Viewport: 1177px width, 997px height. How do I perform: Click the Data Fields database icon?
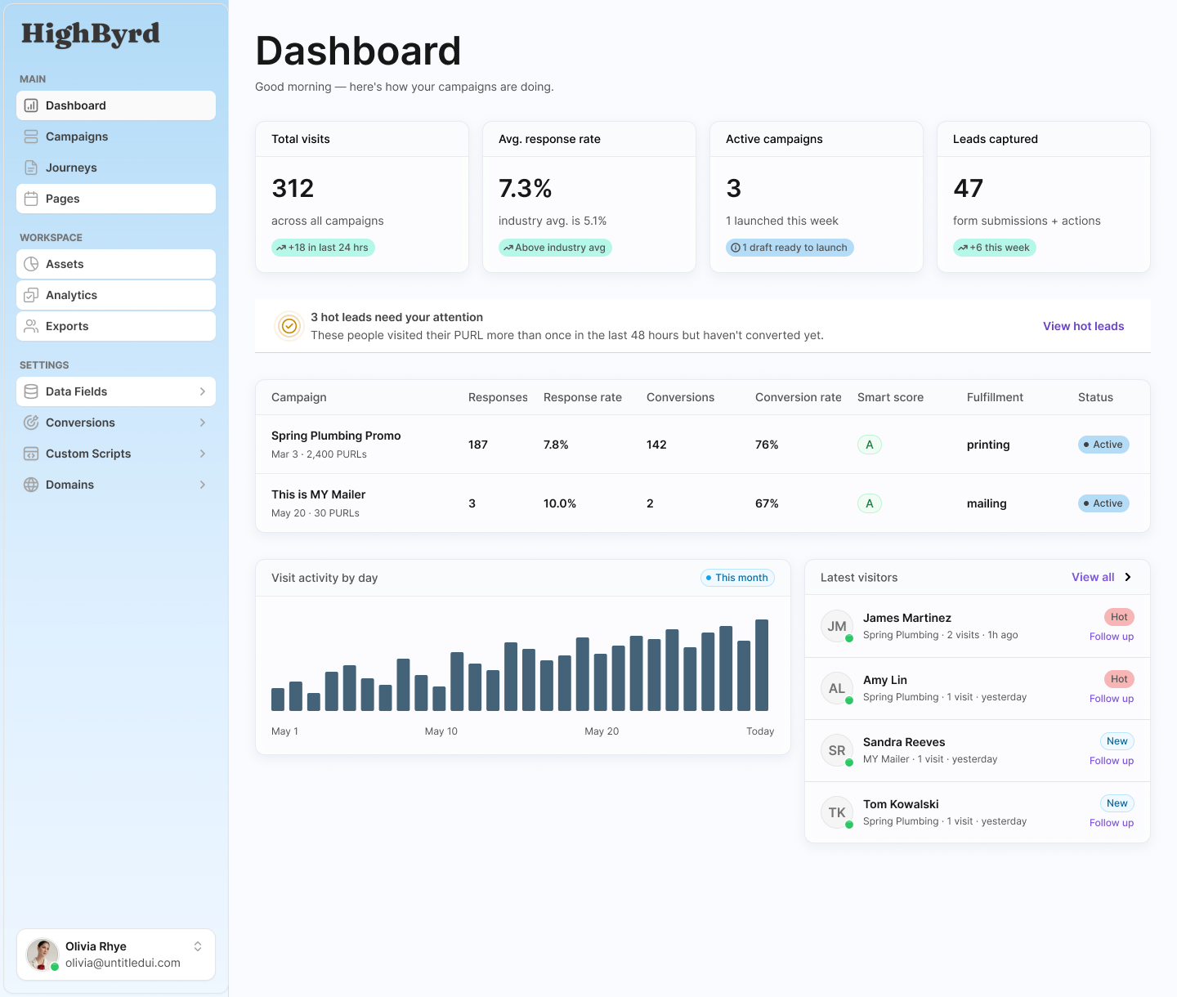pyautogui.click(x=31, y=391)
